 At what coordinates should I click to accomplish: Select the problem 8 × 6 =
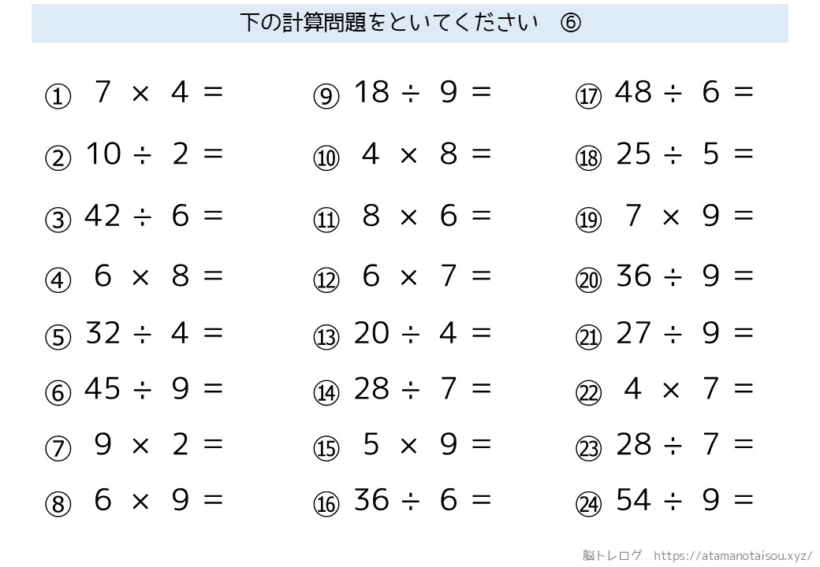[427, 216]
